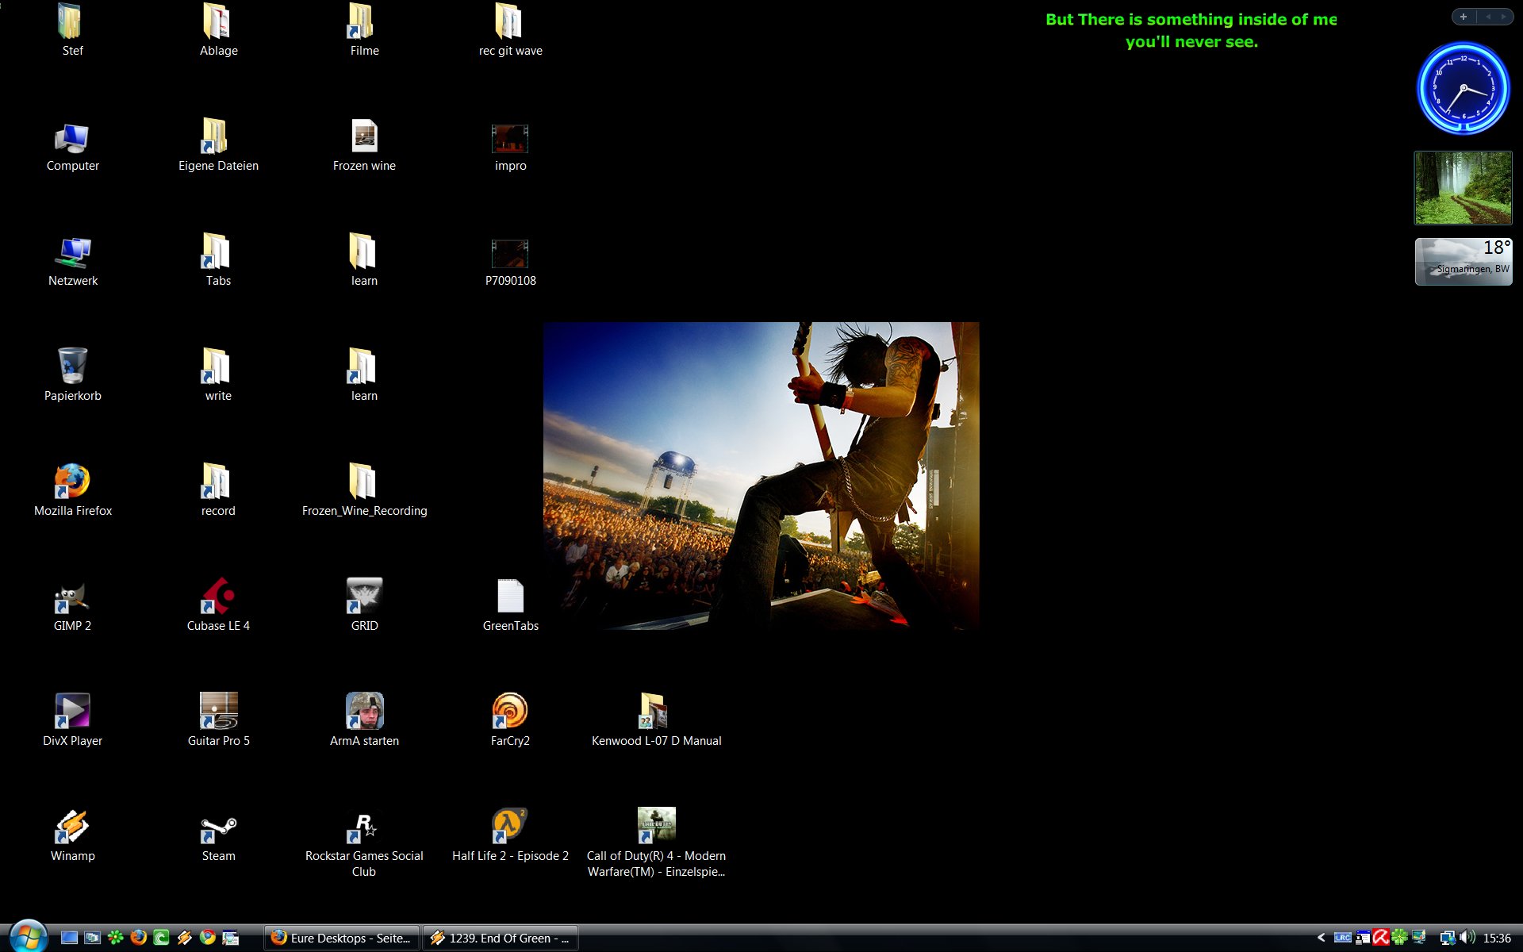Open the Filme folder shortcut
This screenshot has height=952, width=1523.
click(x=364, y=30)
